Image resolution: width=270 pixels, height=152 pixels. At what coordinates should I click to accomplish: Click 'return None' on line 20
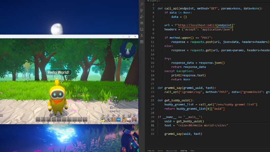pyautogui.click(x=181, y=79)
